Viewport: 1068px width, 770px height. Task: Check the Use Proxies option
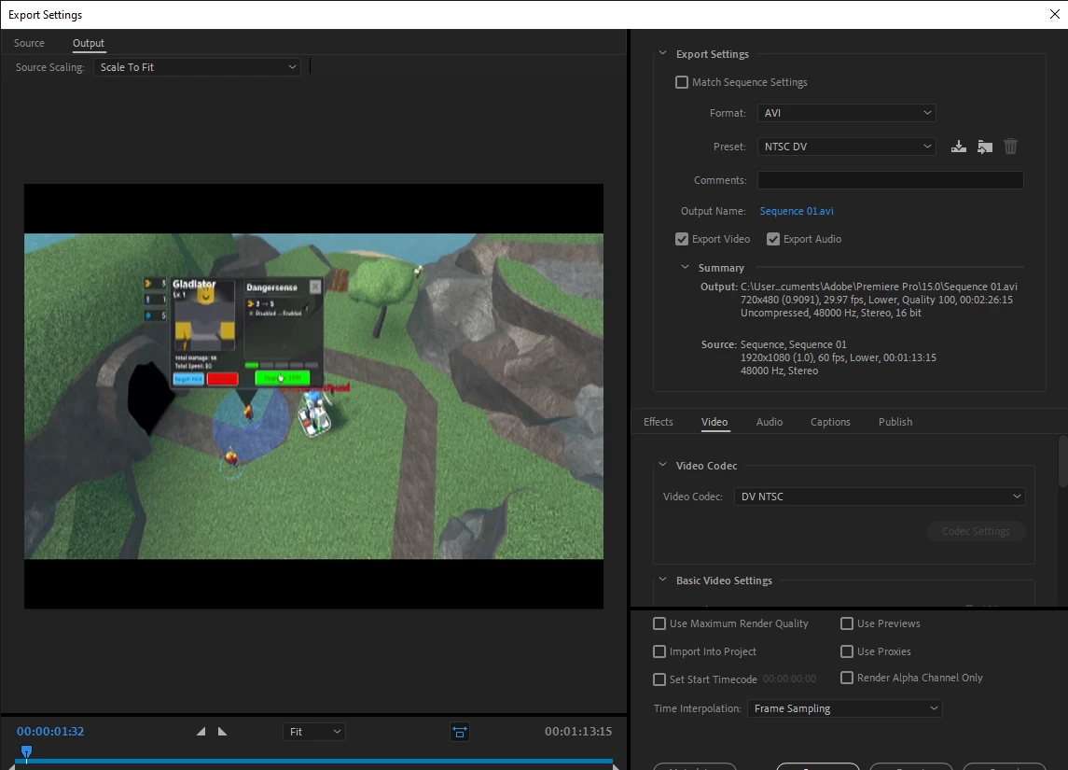[847, 651]
